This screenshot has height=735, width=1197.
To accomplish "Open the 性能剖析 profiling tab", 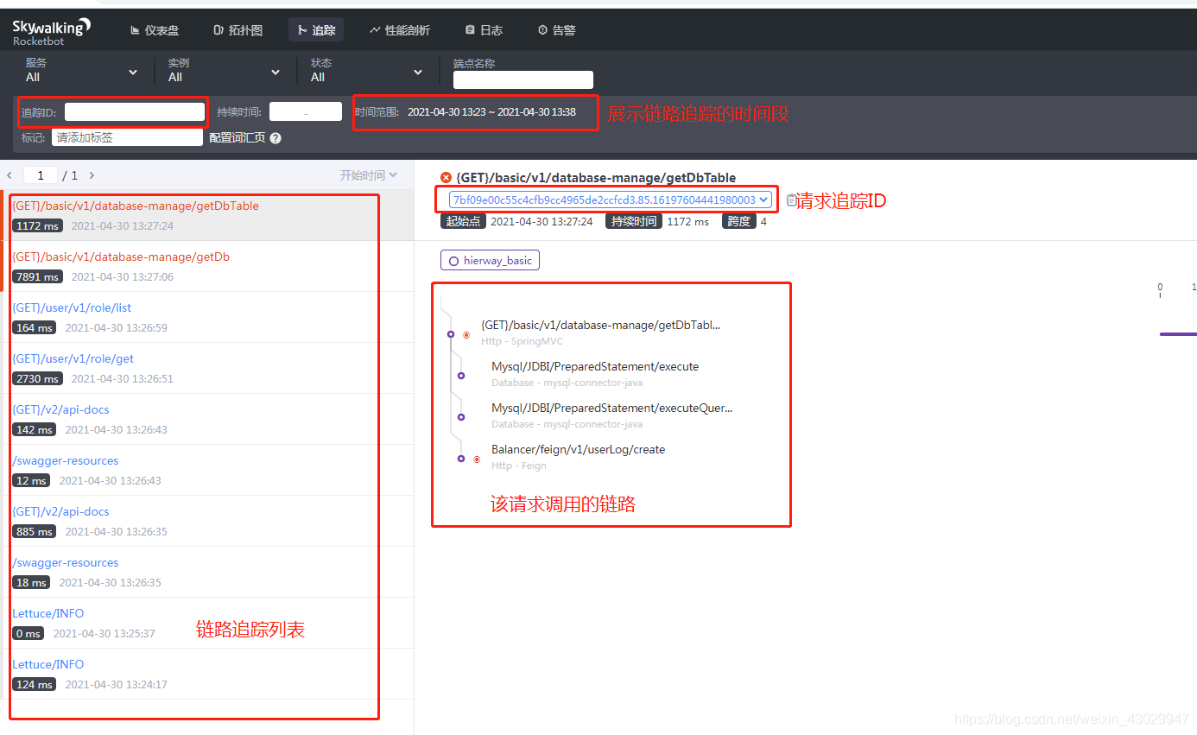I will [399, 30].
